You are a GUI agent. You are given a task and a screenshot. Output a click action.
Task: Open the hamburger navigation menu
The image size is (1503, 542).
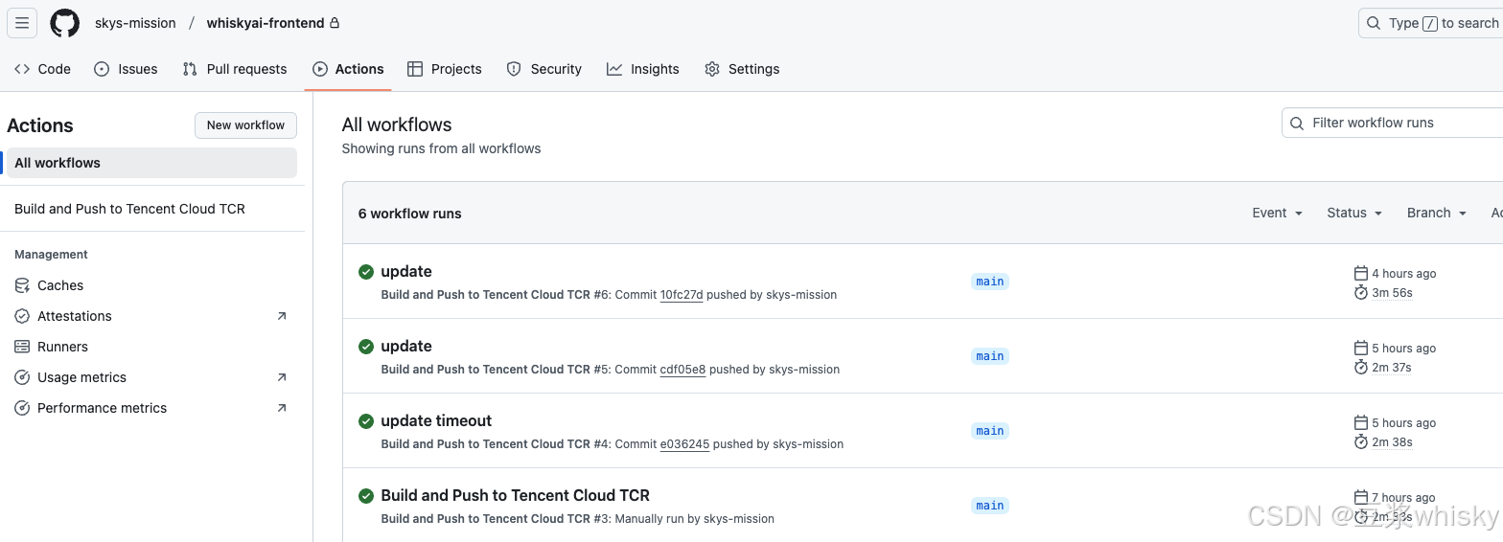point(22,23)
